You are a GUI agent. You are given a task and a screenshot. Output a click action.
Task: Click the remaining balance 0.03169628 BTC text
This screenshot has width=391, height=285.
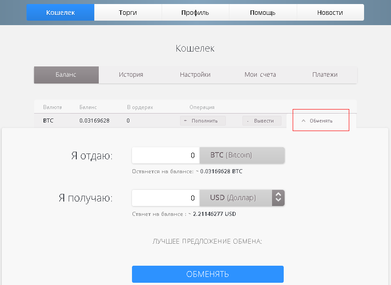pos(221,171)
